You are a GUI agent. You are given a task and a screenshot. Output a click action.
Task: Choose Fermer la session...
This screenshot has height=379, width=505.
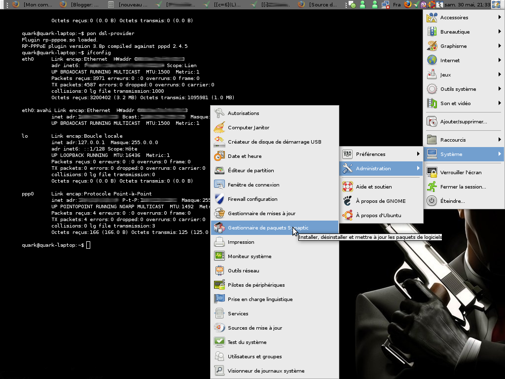[464, 187]
